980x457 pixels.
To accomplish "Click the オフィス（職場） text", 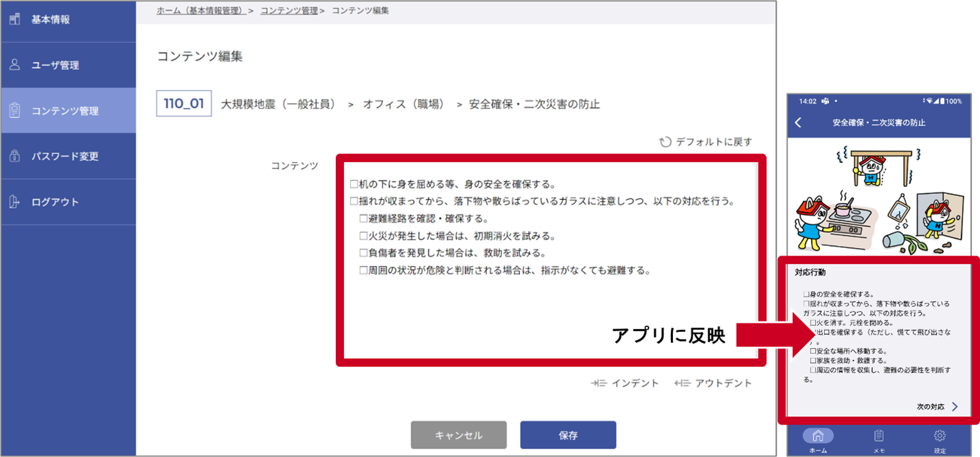I will 404,104.
